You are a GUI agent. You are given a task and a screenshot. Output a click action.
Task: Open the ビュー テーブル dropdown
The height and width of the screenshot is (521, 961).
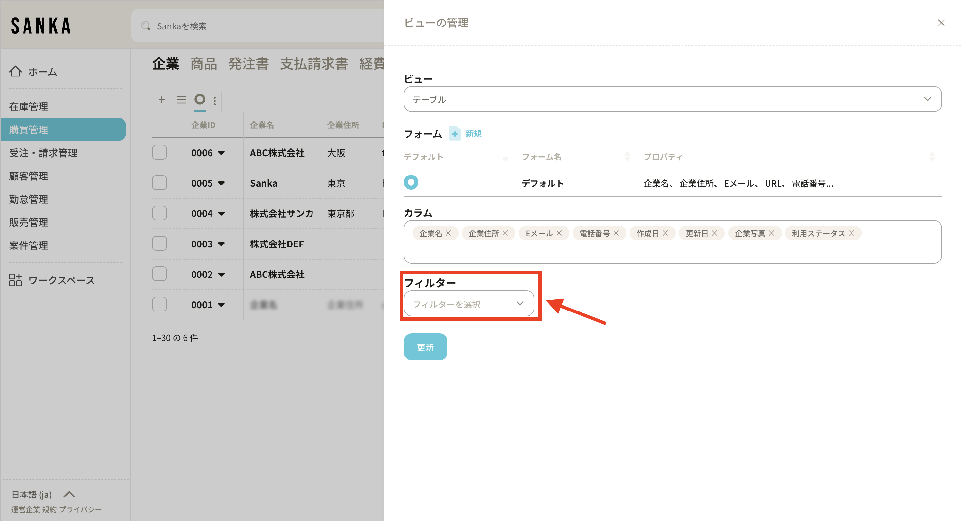pos(672,99)
